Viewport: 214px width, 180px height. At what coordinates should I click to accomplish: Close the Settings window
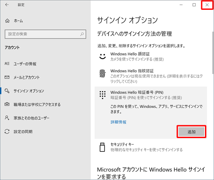(x=207, y=5)
